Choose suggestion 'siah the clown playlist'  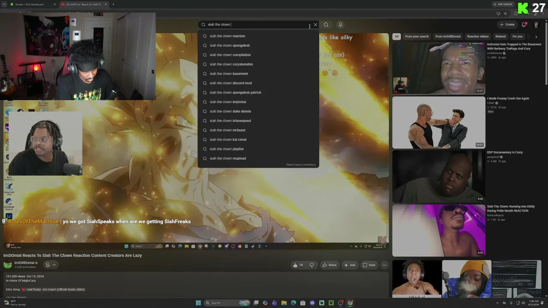tap(258, 149)
